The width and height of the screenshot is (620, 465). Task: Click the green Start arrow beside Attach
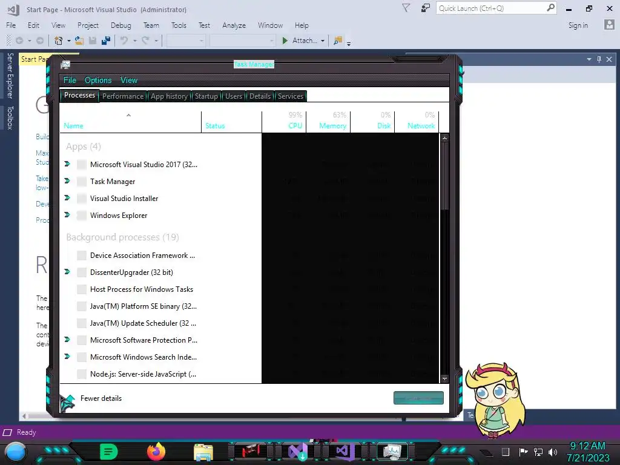point(285,41)
